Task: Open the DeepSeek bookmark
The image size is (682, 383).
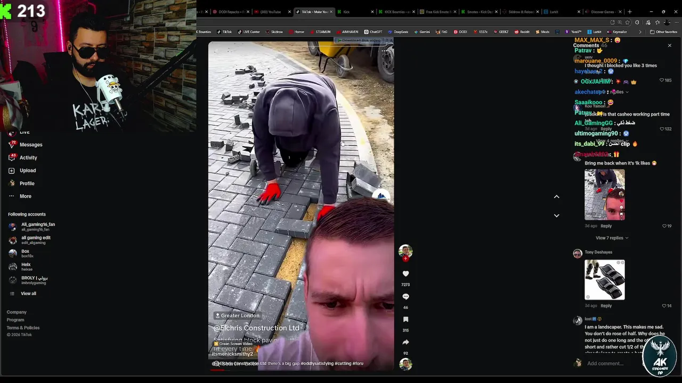Action: (x=398, y=32)
